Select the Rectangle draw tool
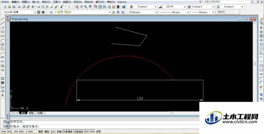Image resolution: width=264 pixels, height=134 pixels. [x=3, y=36]
